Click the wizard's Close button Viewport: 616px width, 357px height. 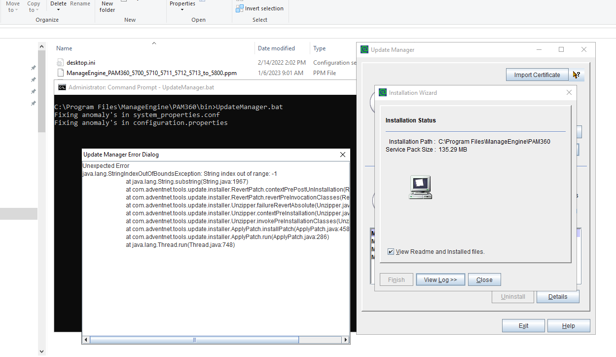[x=484, y=279]
